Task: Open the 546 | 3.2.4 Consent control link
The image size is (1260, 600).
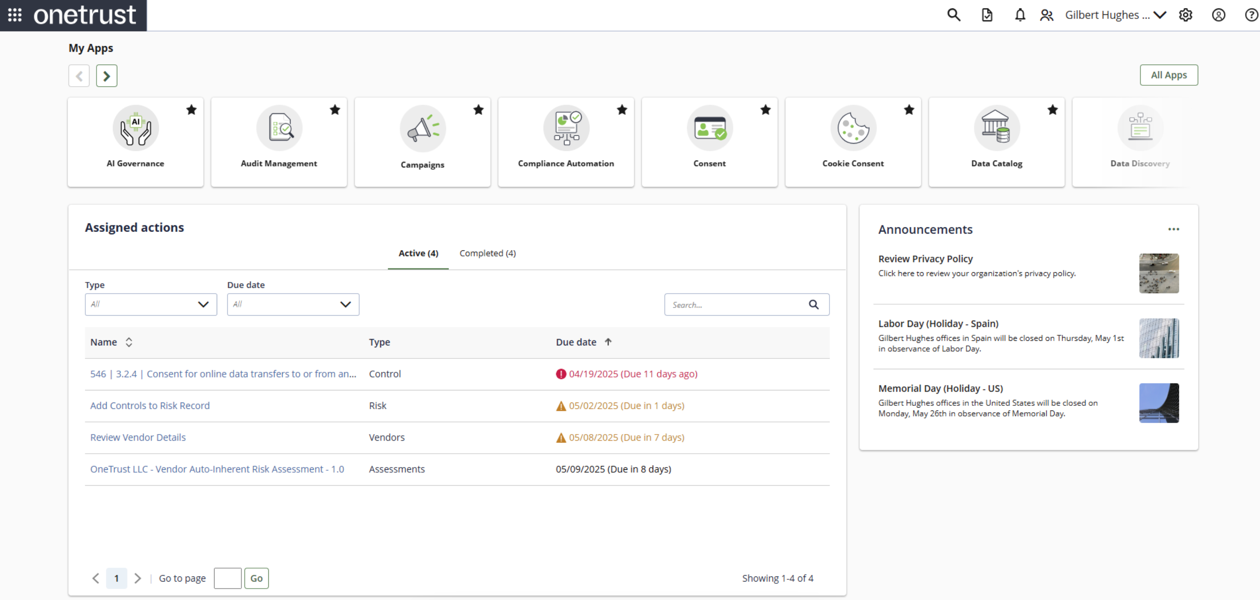Action: [223, 374]
